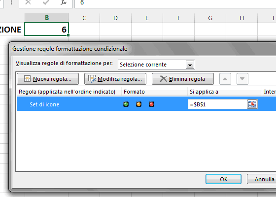
Task: Move rule up with the up arrow
Action: pos(225,79)
